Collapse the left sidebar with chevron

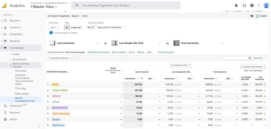pos(39,126)
